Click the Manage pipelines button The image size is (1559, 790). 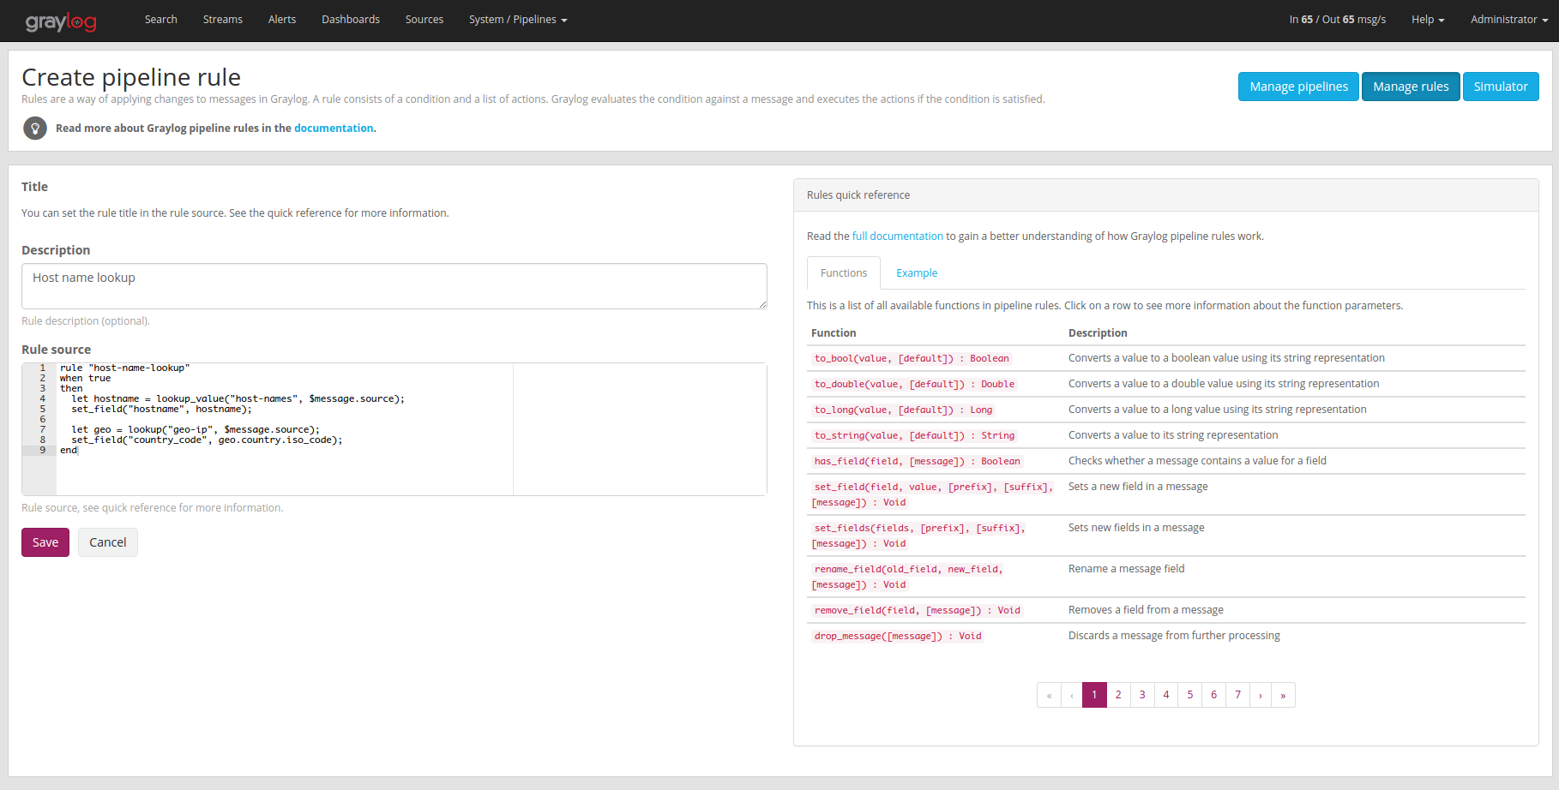tap(1298, 87)
